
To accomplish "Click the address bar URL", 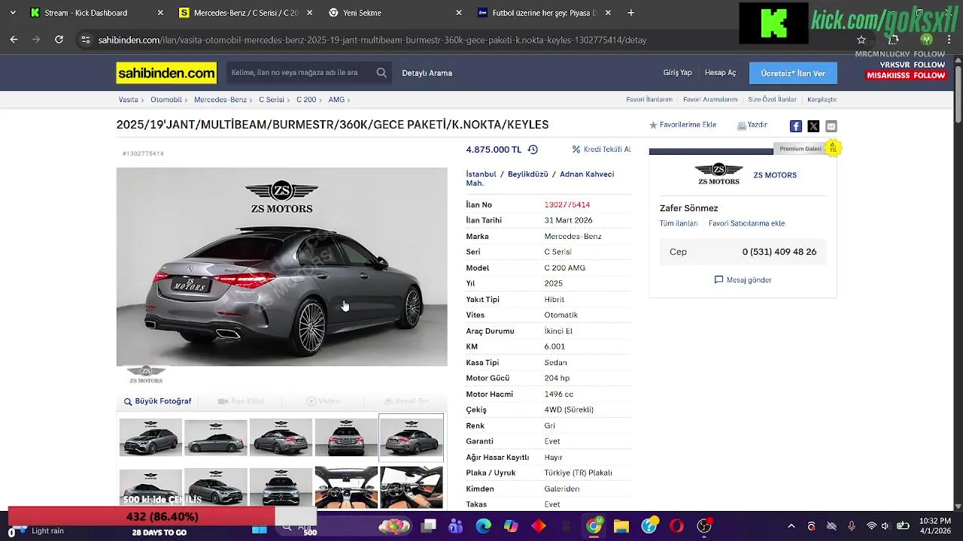I will [x=372, y=40].
